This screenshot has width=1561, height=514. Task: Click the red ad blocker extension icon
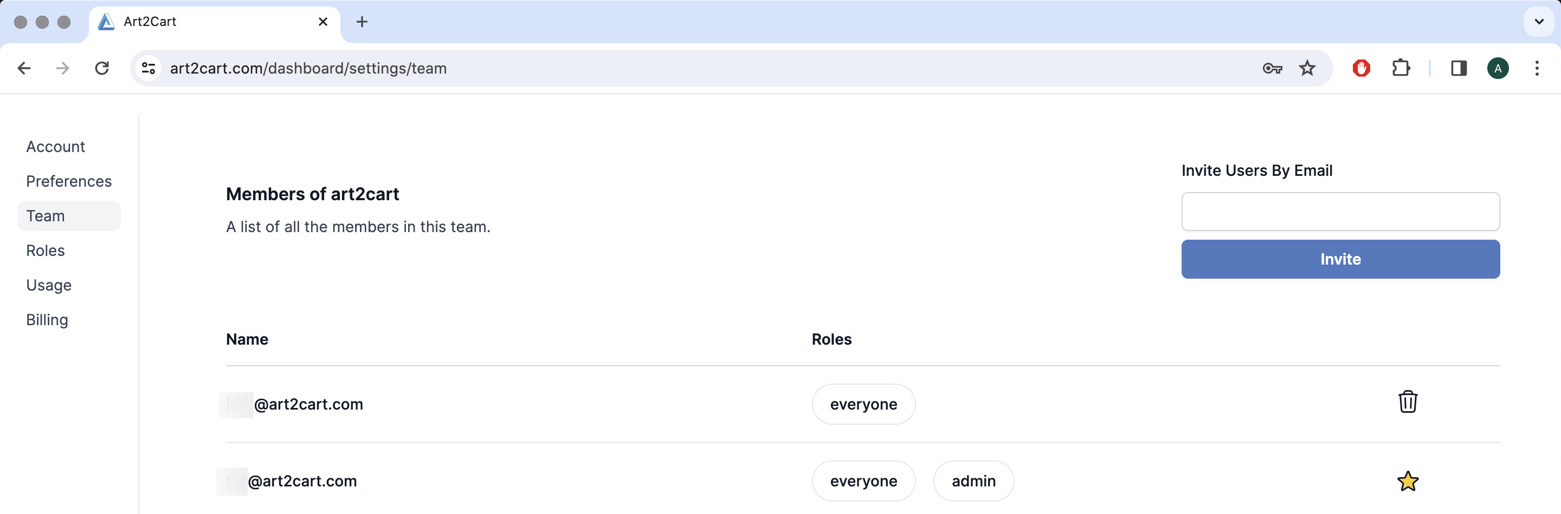coord(1361,68)
